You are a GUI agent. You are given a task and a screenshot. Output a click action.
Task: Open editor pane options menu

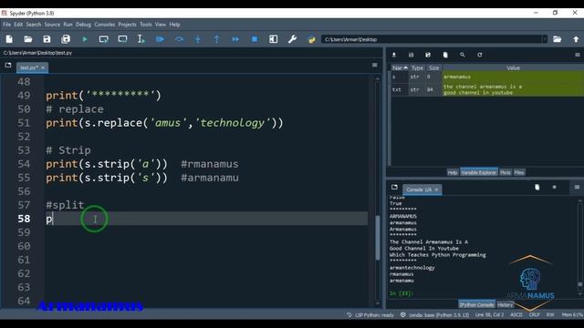pyautogui.click(x=375, y=65)
